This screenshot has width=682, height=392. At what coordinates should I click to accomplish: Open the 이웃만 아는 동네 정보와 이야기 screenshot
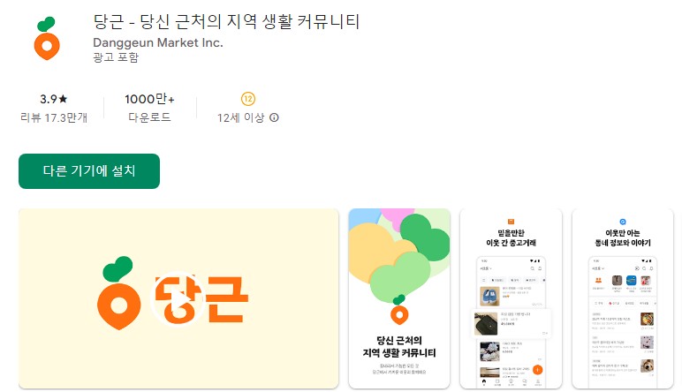tap(623, 298)
